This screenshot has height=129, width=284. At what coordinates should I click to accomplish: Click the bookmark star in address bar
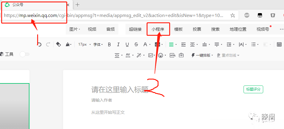[x=233, y=15]
